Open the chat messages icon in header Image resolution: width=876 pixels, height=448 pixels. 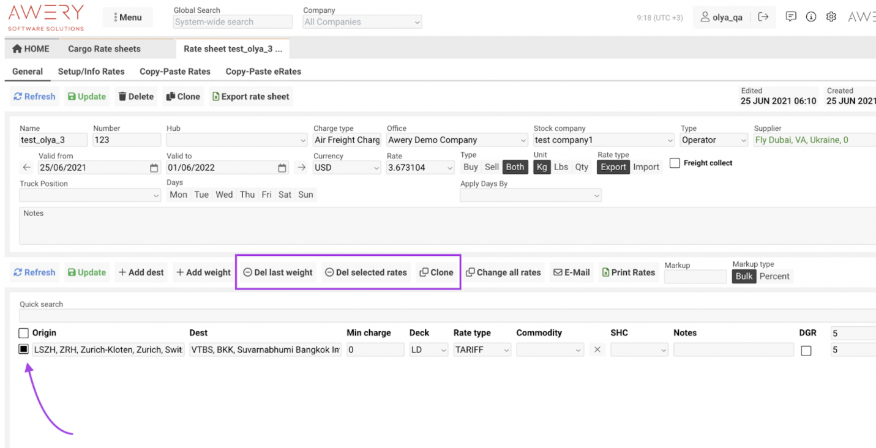click(x=791, y=17)
